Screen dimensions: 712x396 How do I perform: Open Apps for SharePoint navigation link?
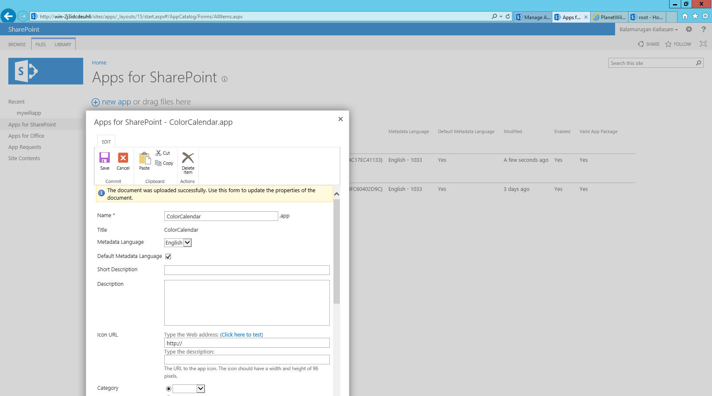32,125
